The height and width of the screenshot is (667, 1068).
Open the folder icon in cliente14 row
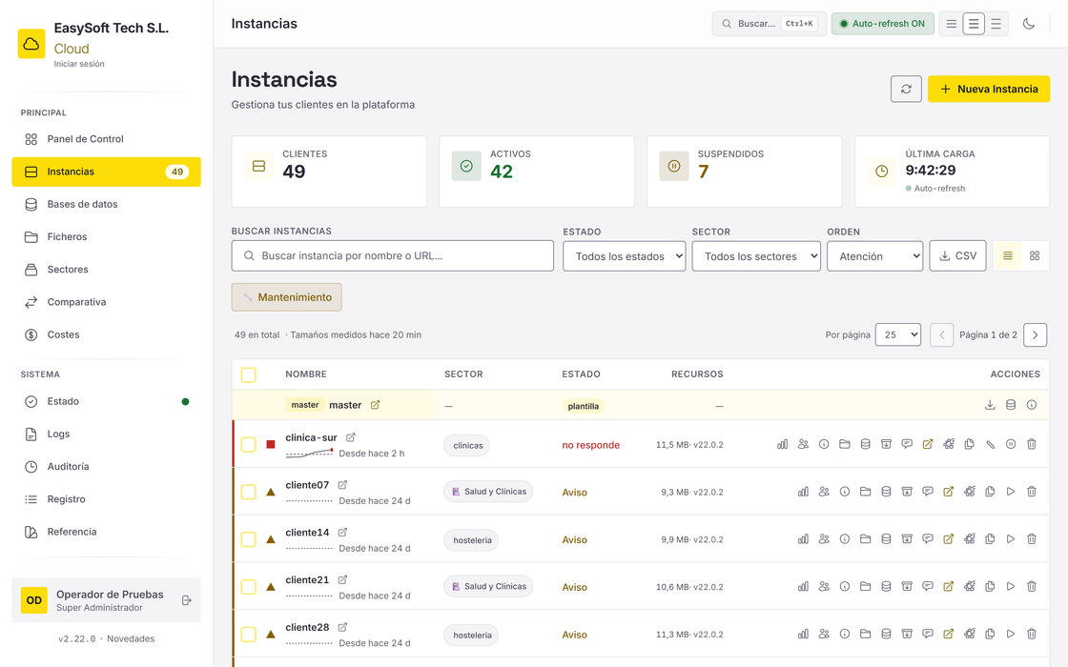coord(865,539)
